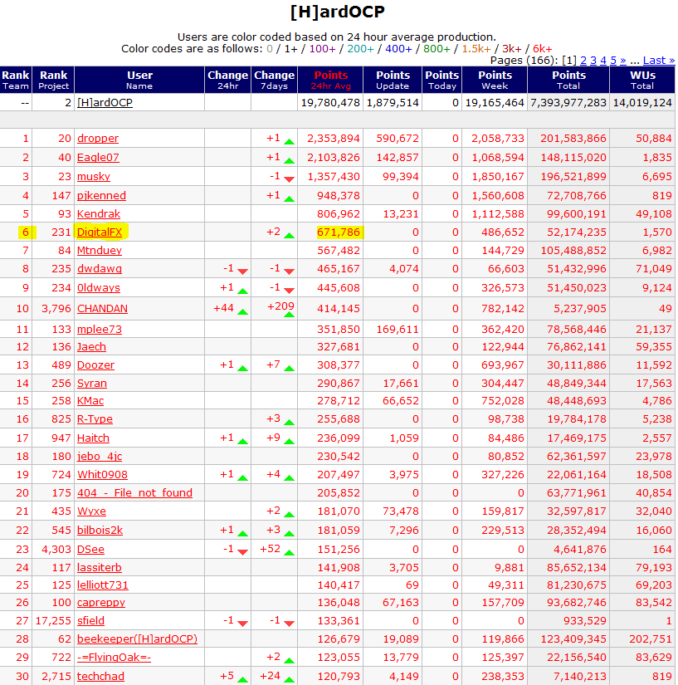Click green up arrow beside Haitch's +9 change
The width and height of the screenshot is (678, 685).
(289, 442)
